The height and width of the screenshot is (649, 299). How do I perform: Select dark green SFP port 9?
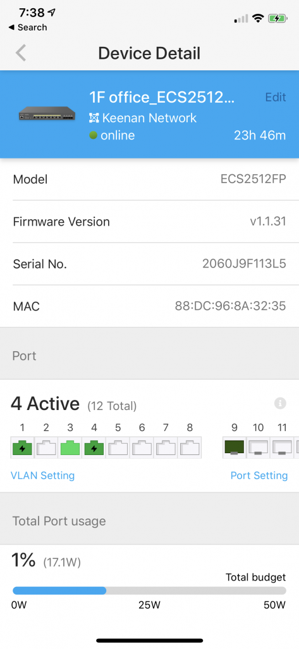pyautogui.click(x=234, y=448)
